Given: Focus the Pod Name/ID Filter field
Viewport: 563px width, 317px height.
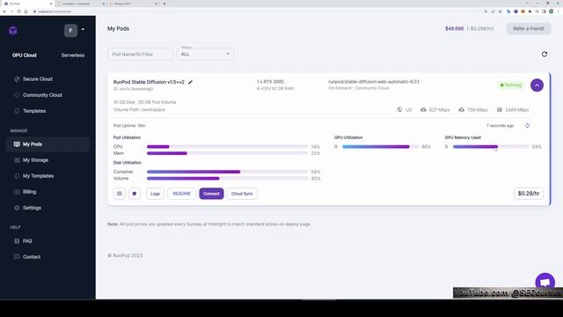Looking at the screenshot, I should coord(140,55).
